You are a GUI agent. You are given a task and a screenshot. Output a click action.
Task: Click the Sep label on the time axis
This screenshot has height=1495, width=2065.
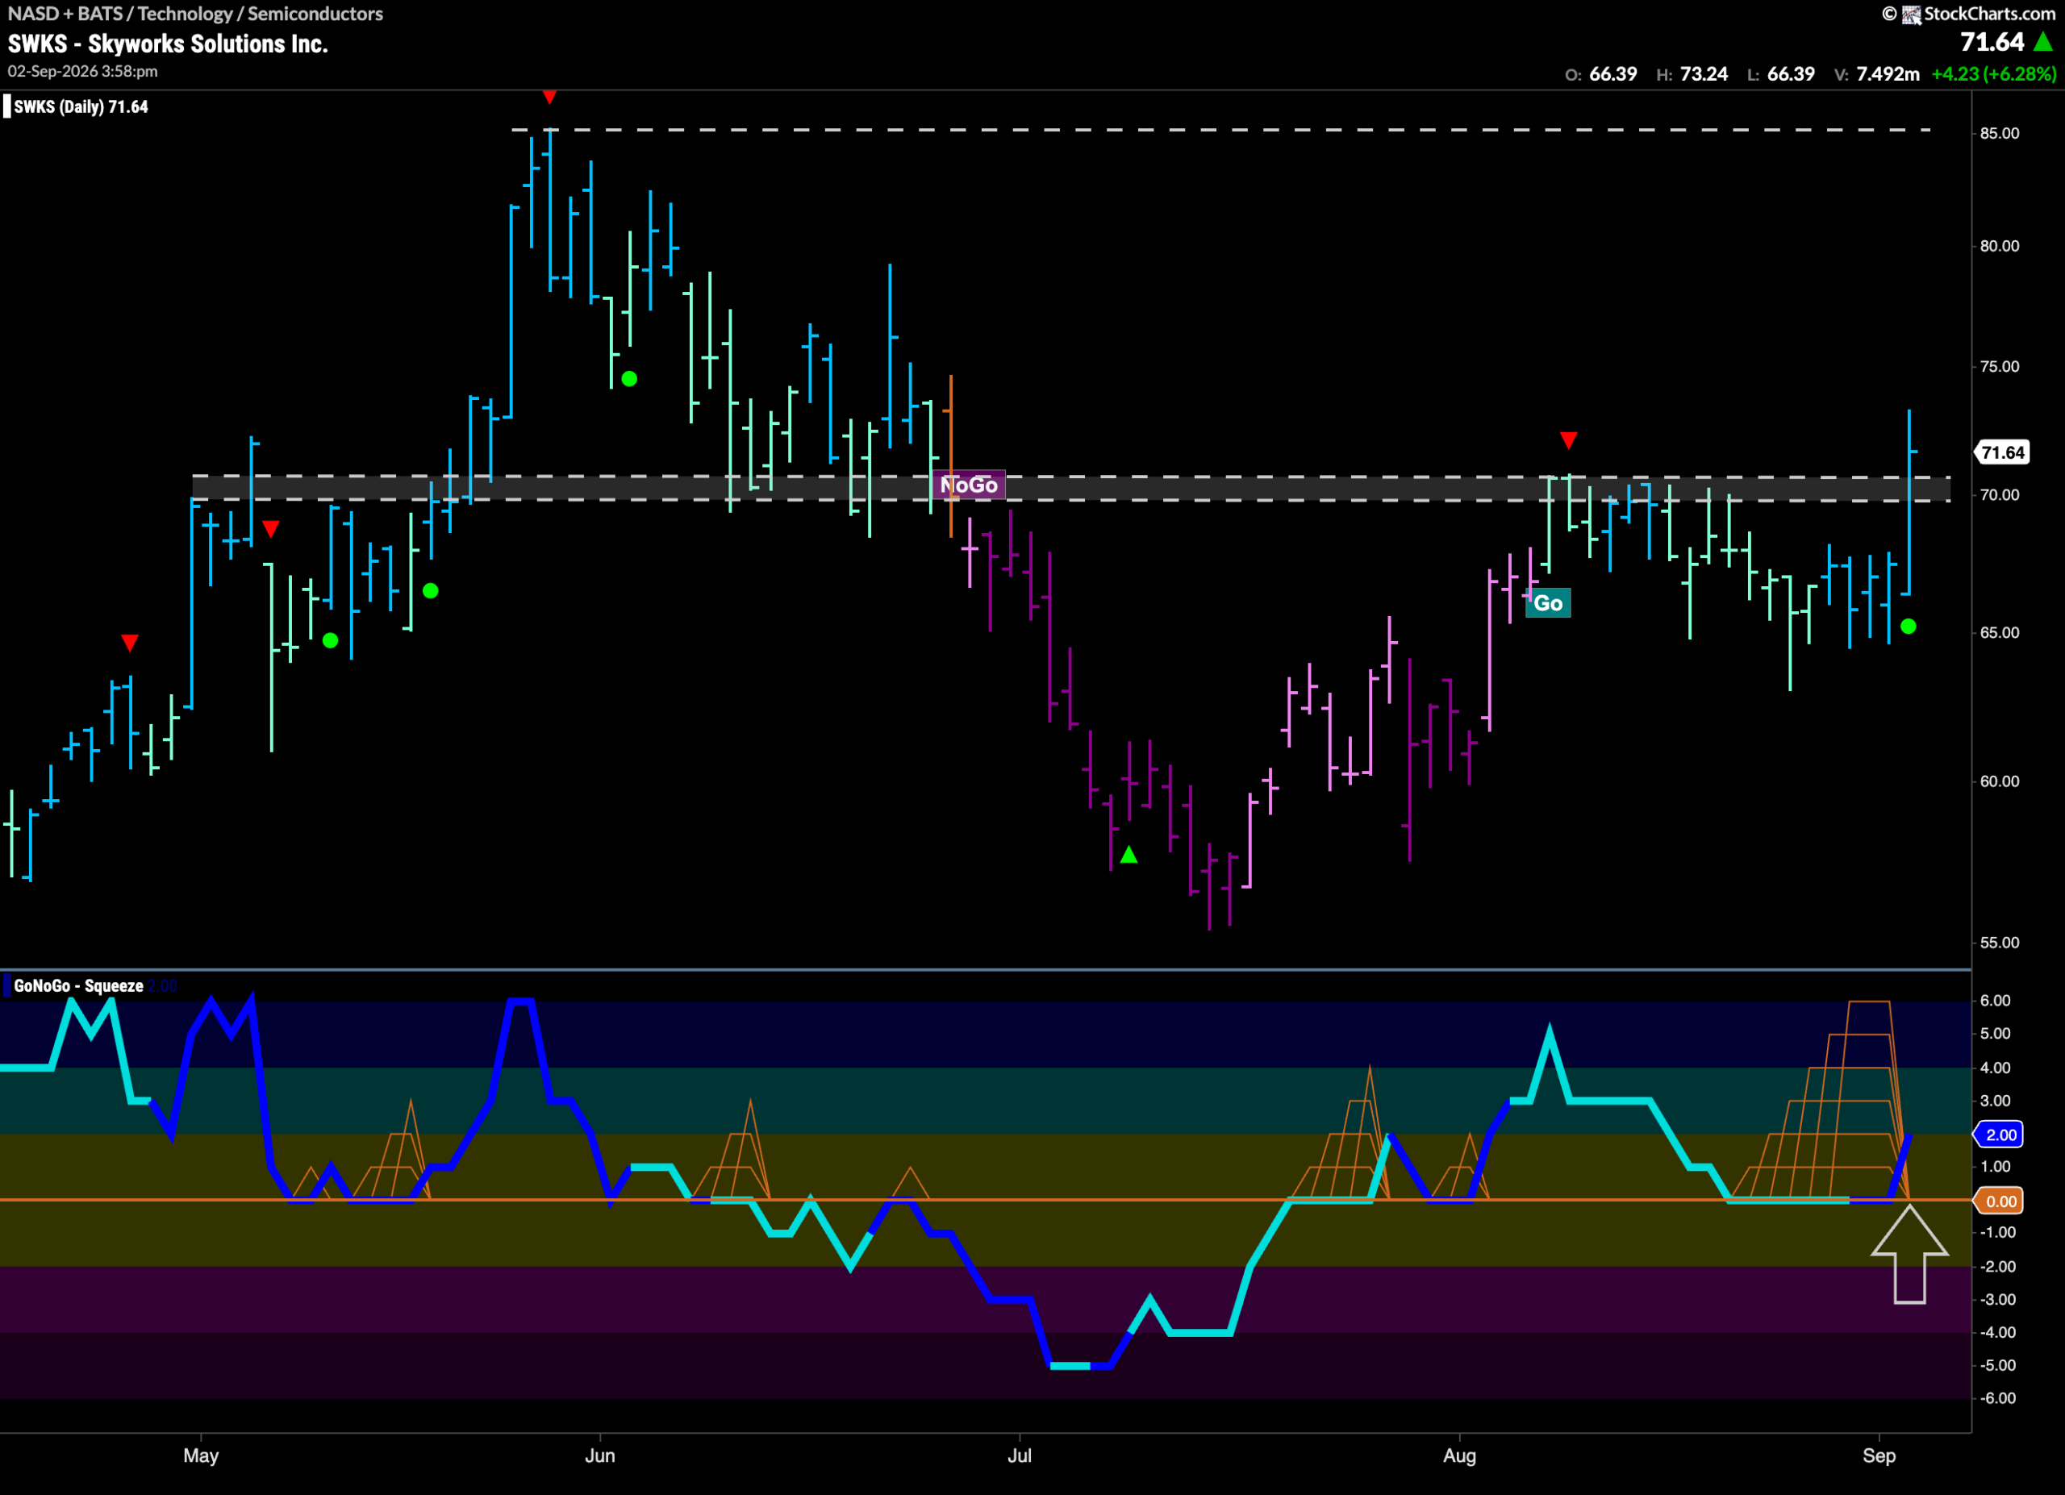(1879, 1455)
